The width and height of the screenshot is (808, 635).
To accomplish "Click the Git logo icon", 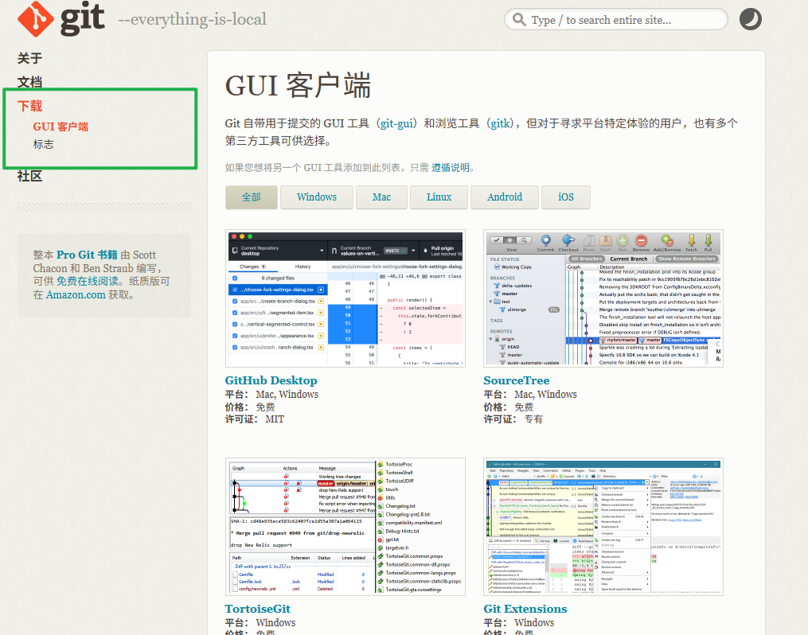I will (x=36, y=19).
